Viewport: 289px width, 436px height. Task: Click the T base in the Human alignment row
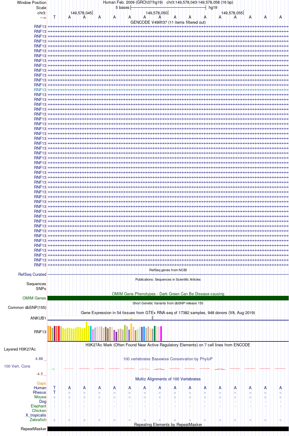[x=54, y=388]
